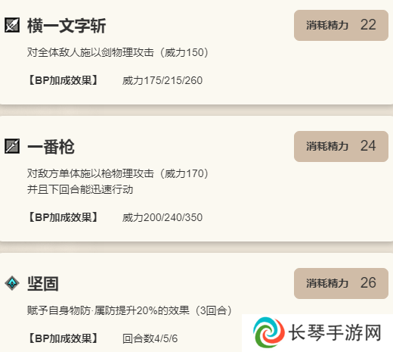Click the 长琴手游网 watermark text
393x352 pixels.
(x=335, y=332)
